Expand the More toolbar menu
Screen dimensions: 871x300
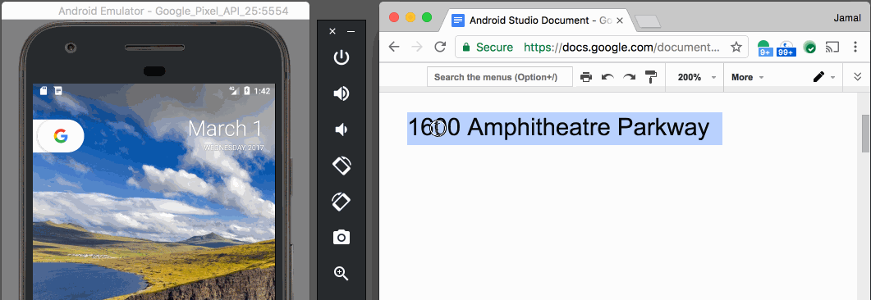coord(748,77)
